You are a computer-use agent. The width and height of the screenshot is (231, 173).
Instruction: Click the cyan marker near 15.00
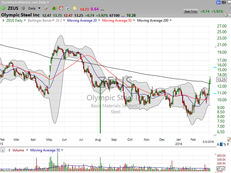click(x=215, y=67)
